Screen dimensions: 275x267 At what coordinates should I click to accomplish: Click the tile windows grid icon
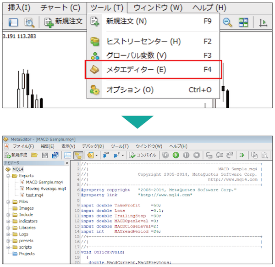[x=243, y=22]
